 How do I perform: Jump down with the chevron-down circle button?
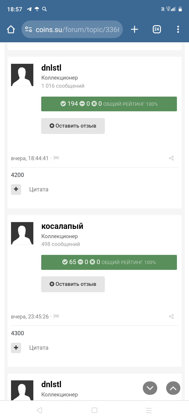[150, 388]
